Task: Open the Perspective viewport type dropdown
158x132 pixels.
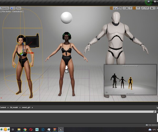Action: pyautogui.click(x=4, y=8)
